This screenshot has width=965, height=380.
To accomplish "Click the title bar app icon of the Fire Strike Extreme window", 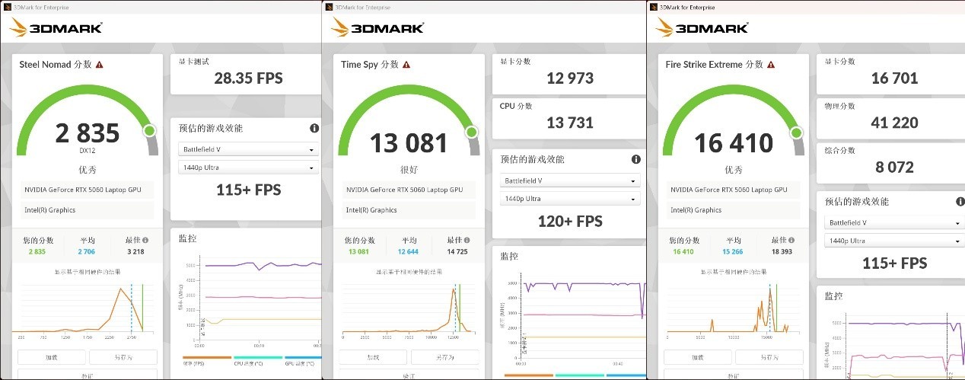I will 652,7.
